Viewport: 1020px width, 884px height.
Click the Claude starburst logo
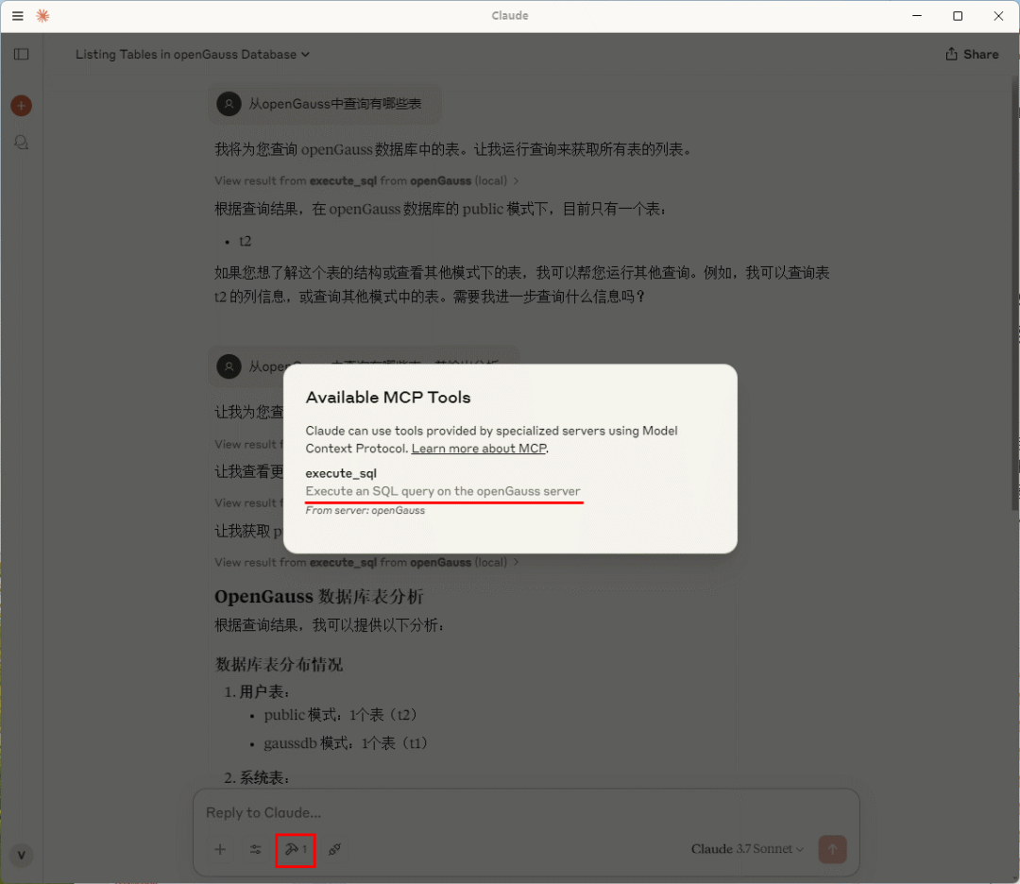[42, 16]
